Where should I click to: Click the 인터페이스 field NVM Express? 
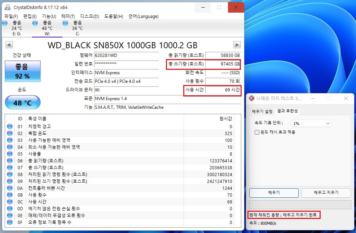(127, 72)
